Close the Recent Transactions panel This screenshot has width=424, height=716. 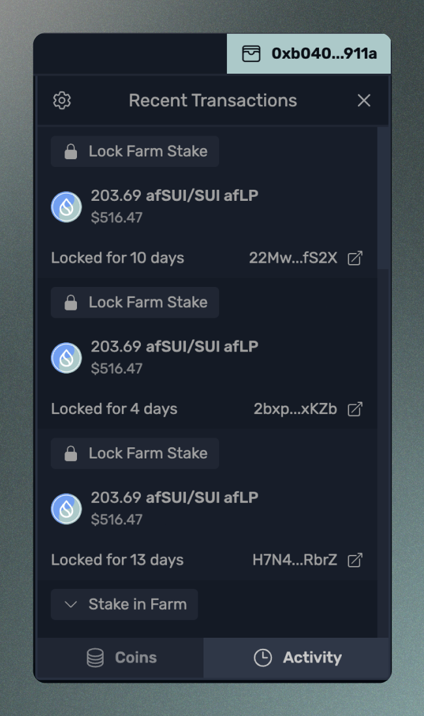point(364,100)
